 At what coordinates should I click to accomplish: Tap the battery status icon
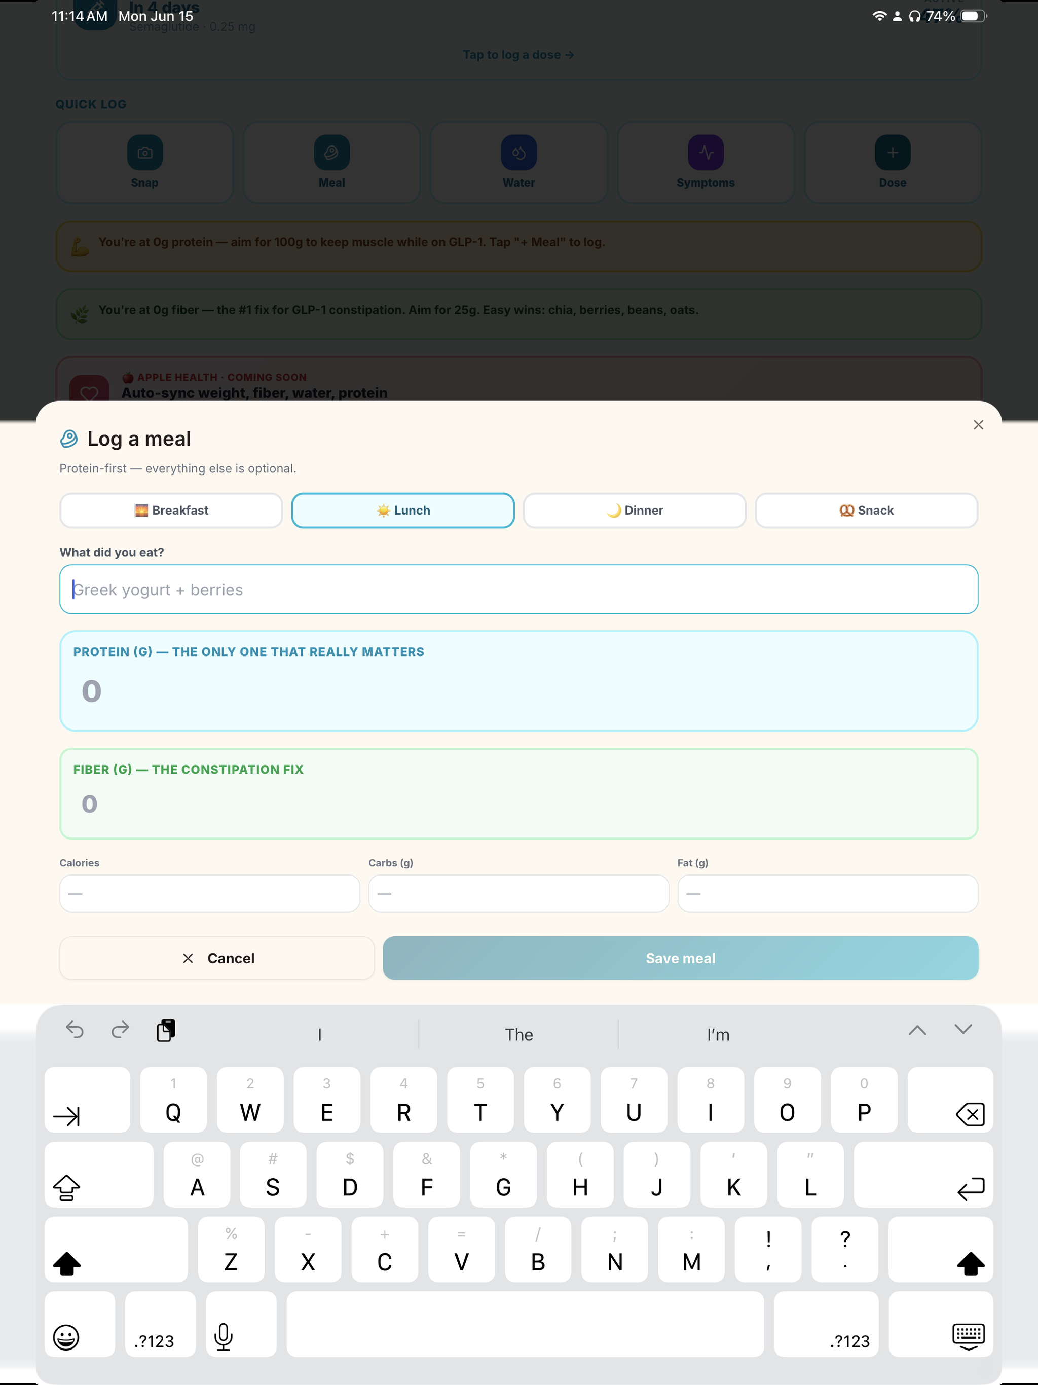pos(973,16)
